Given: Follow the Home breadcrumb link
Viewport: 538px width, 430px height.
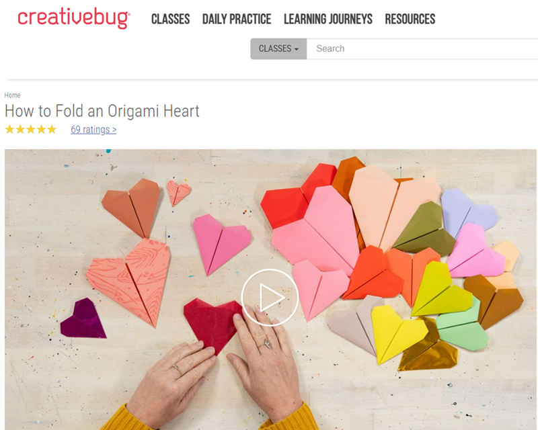Looking at the screenshot, I should tap(12, 95).
